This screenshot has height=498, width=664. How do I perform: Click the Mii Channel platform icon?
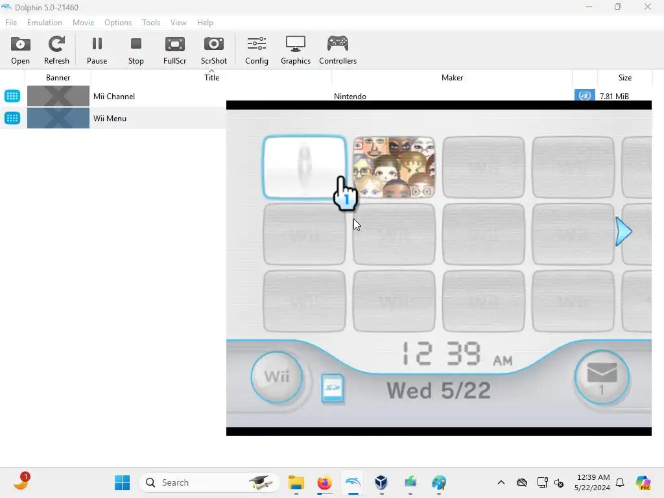pos(12,96)
